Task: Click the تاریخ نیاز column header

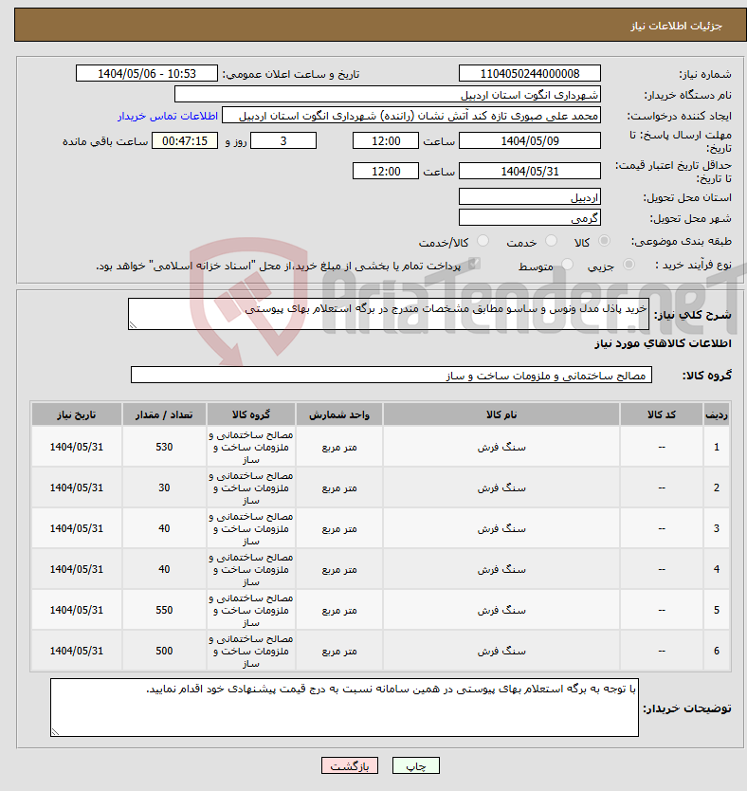Action: tap(77, 414)
